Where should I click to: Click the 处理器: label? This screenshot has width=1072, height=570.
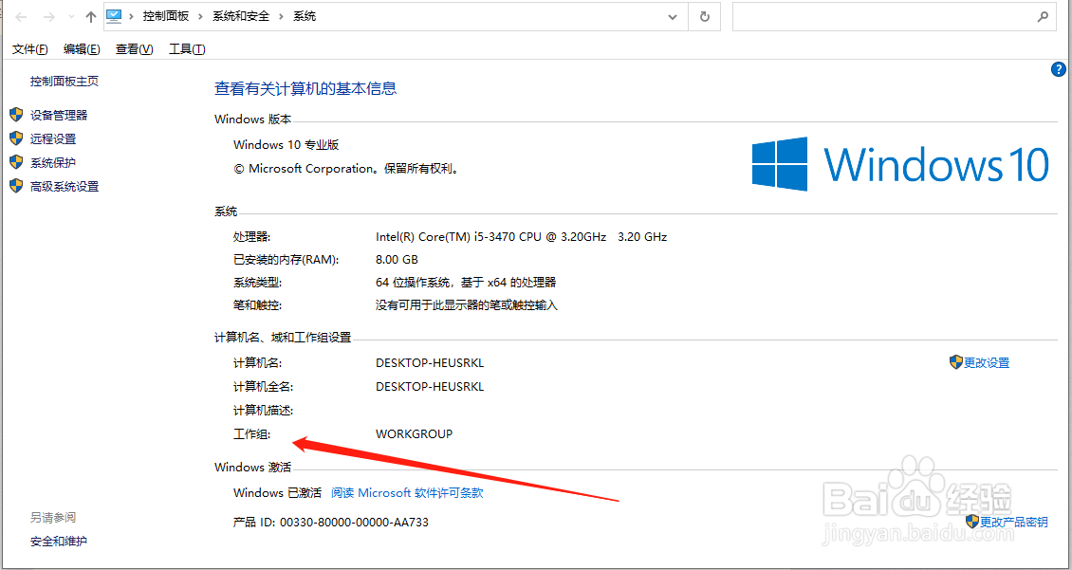pyautogui.click(x=252, y=237)
